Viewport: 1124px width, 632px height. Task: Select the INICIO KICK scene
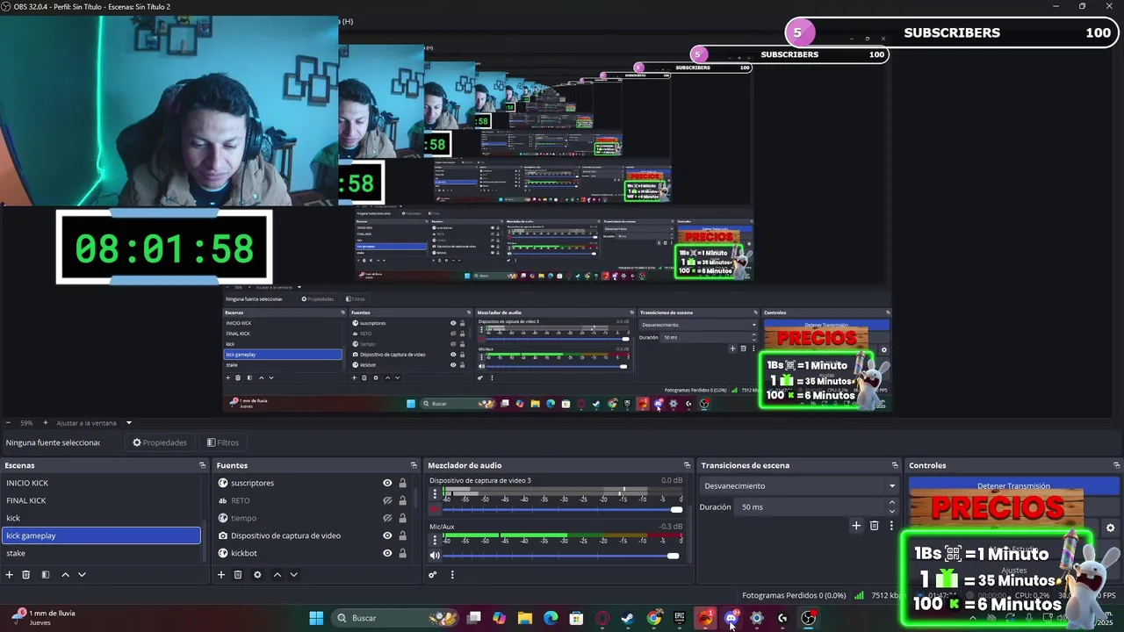[x=101, y=483]
